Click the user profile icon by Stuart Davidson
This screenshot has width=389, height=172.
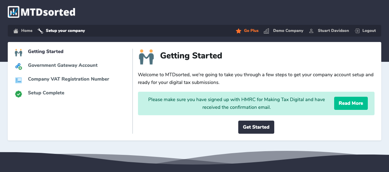click(311, 31)
